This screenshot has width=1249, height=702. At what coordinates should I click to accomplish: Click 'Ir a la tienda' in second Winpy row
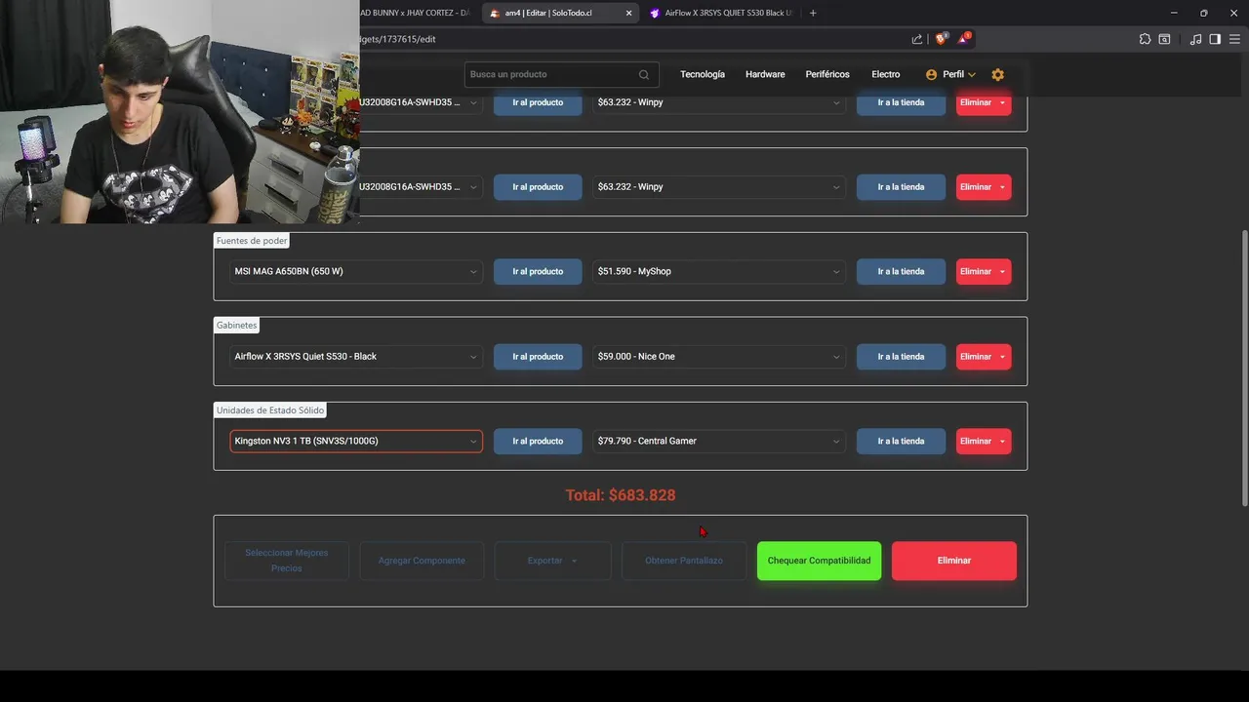click(901, 187)
